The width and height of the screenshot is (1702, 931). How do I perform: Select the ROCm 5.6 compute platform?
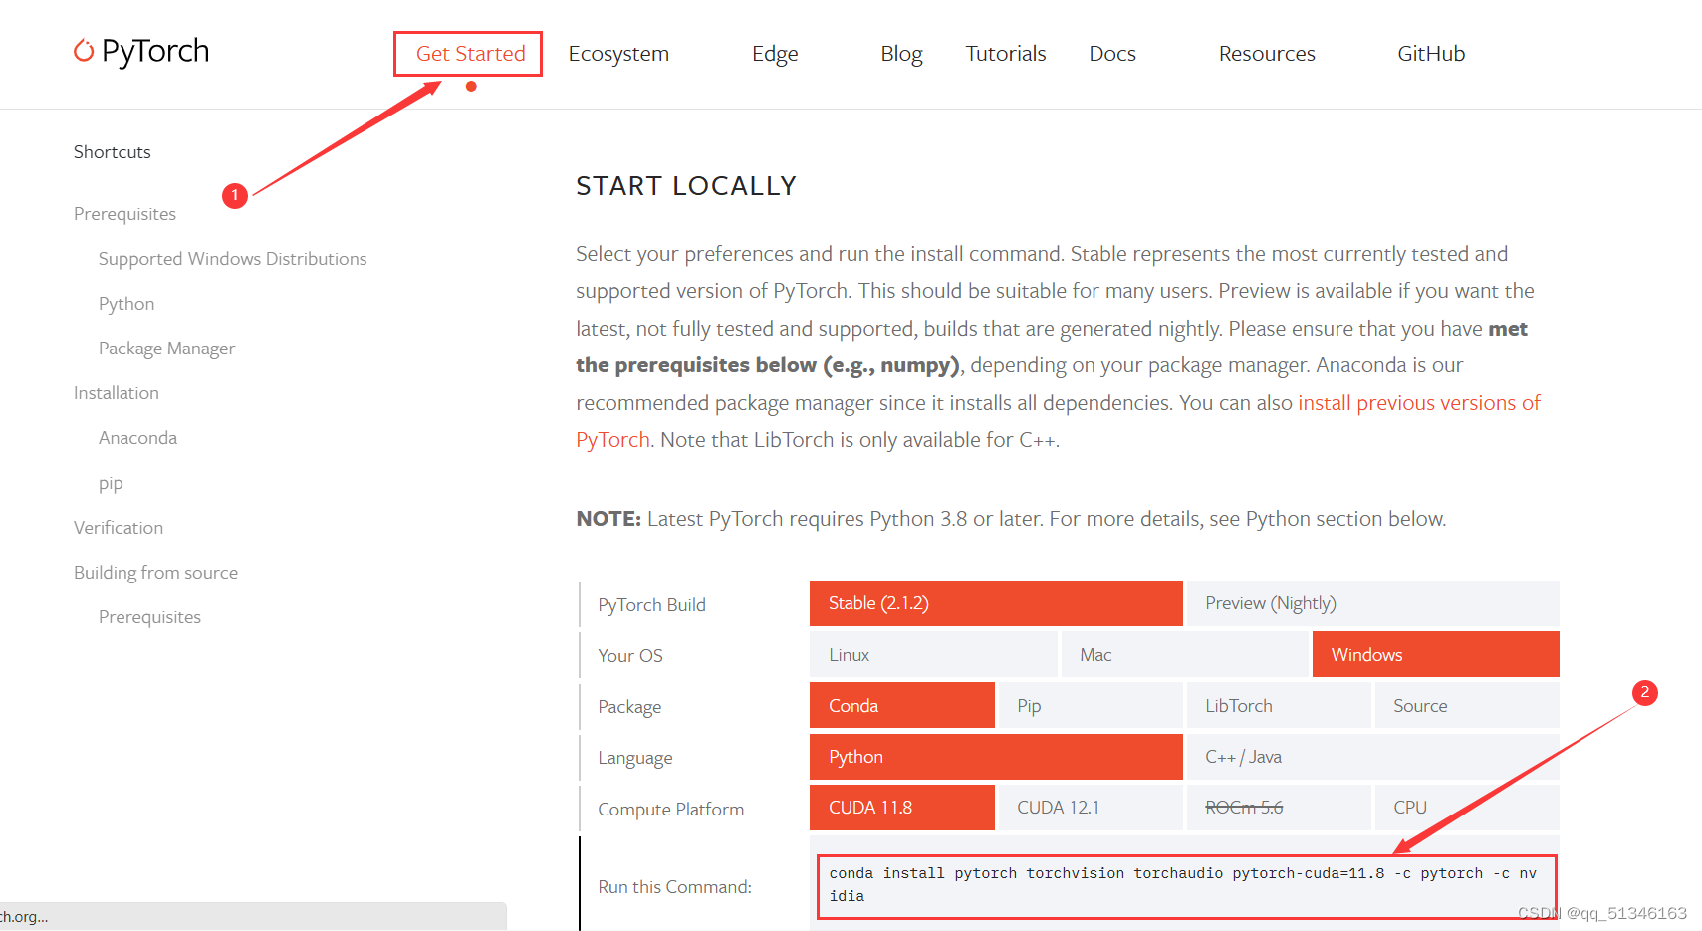pos(1279,808)
